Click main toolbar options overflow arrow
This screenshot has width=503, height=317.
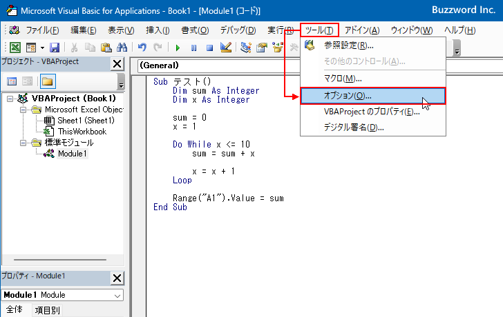click(457, 48)
